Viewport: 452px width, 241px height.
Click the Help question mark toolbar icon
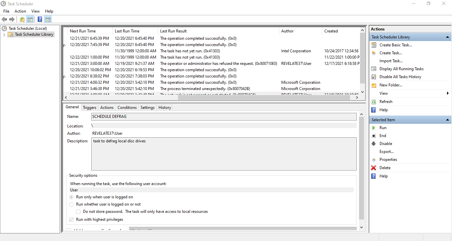(40, 19)
